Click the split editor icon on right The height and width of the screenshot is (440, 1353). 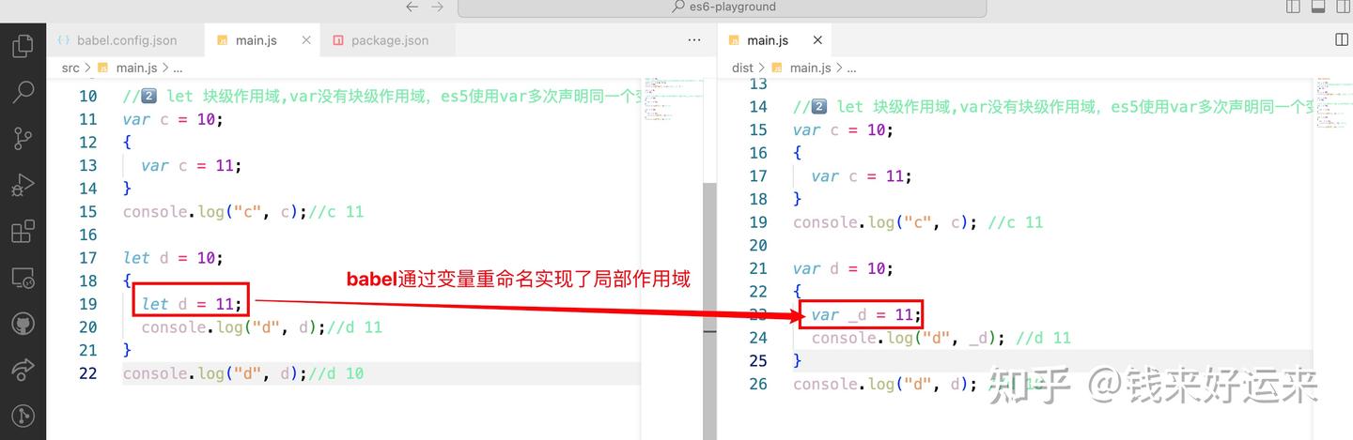click(x=1342, y=39)
